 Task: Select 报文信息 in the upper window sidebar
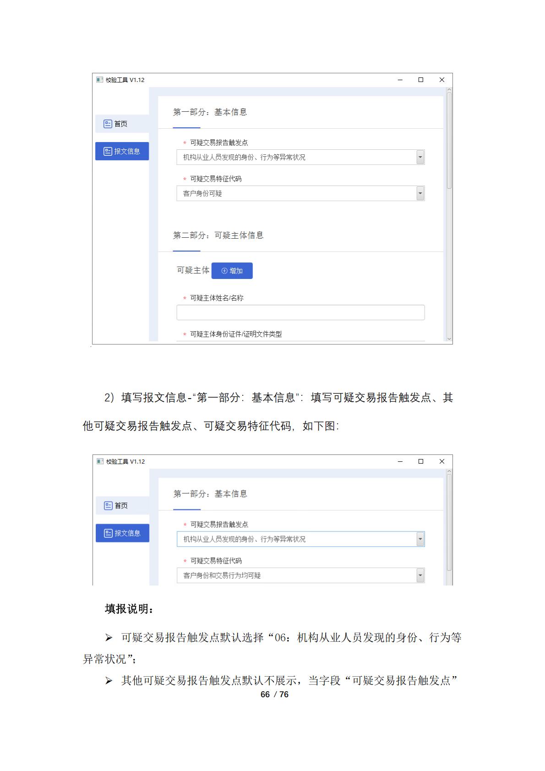(122, 151)
